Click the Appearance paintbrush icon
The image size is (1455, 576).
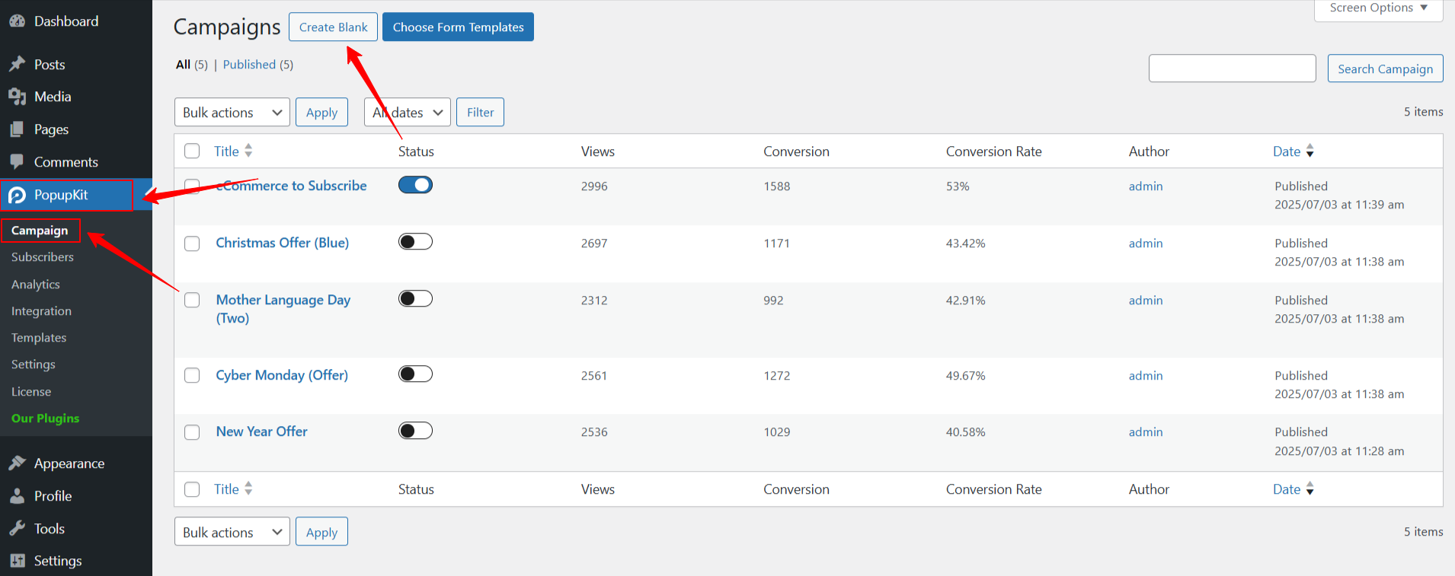pyautogui.click(x=17, y=463)
